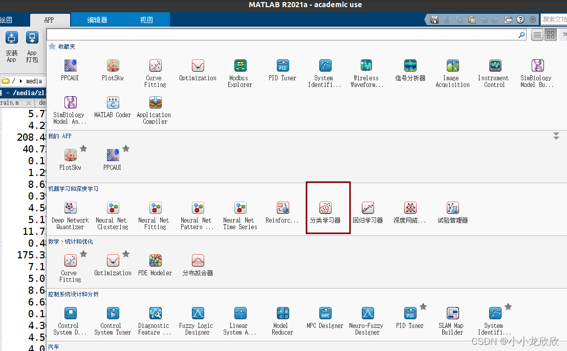Toggle favorite star on PID Tuner in 控制系统 section
This screenshot has width=567, height=351.
coord(423,307)
